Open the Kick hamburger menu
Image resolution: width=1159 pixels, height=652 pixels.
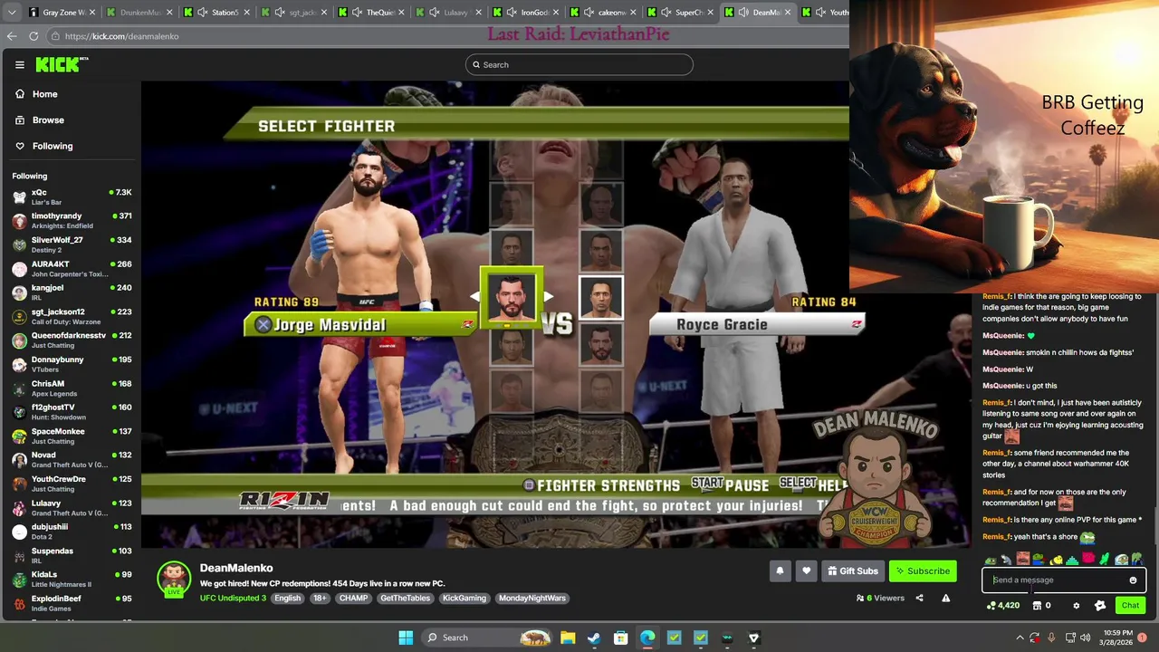coord(19,64)
